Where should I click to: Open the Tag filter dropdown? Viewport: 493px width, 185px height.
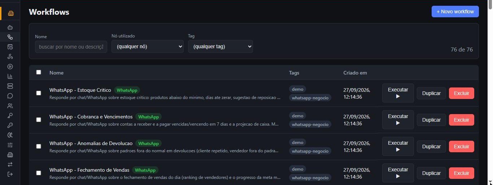(x=221, y=46)
